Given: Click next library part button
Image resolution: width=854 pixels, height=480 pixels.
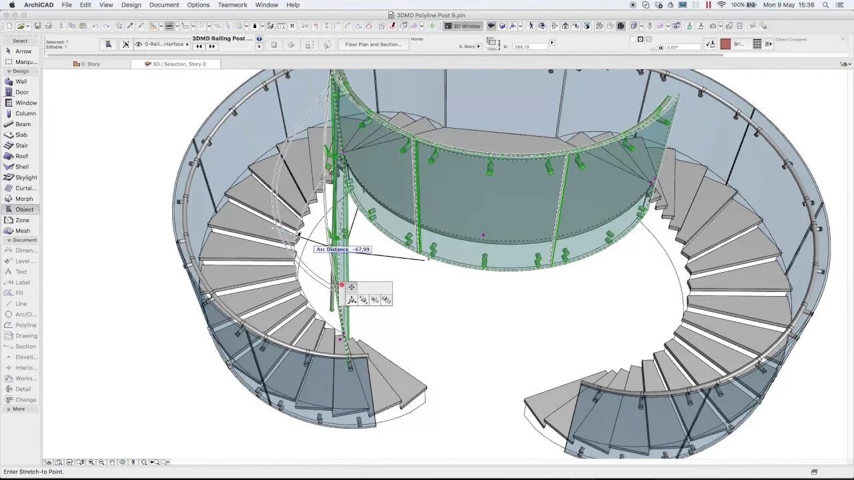Looking at the screenshot, I should pos(212,47).
